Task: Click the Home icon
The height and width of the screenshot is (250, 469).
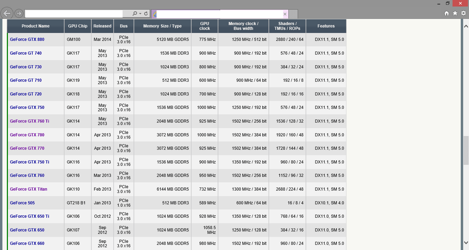Action: (x=446, y=13)
